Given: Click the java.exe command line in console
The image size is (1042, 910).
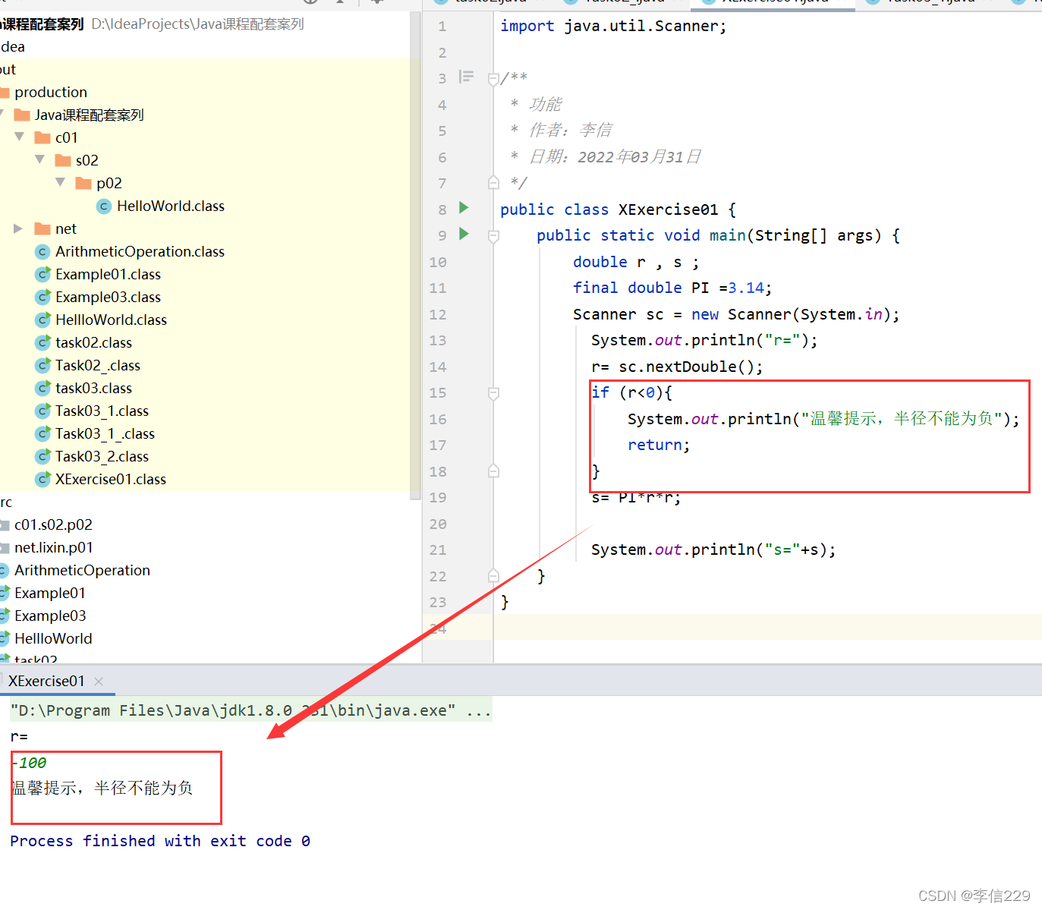Looking at the screenshot, I should (250, 711).
